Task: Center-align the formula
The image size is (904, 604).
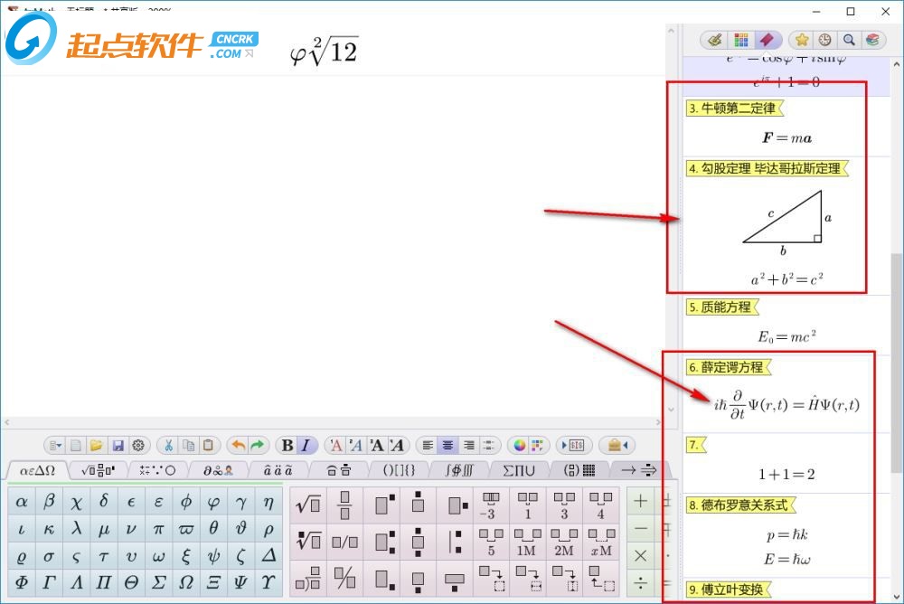Action: tap(448, 446)
